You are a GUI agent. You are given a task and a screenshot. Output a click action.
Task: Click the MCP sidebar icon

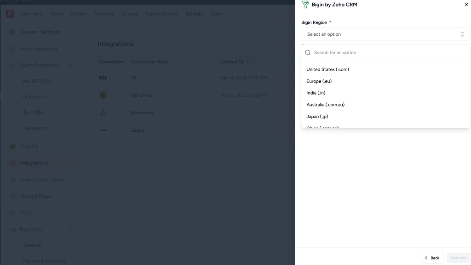pos(12,213)
